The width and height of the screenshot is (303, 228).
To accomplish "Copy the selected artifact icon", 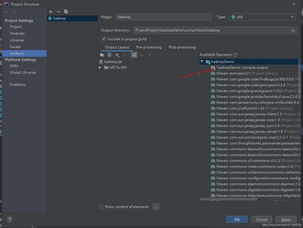I will (x=66, y=12).
